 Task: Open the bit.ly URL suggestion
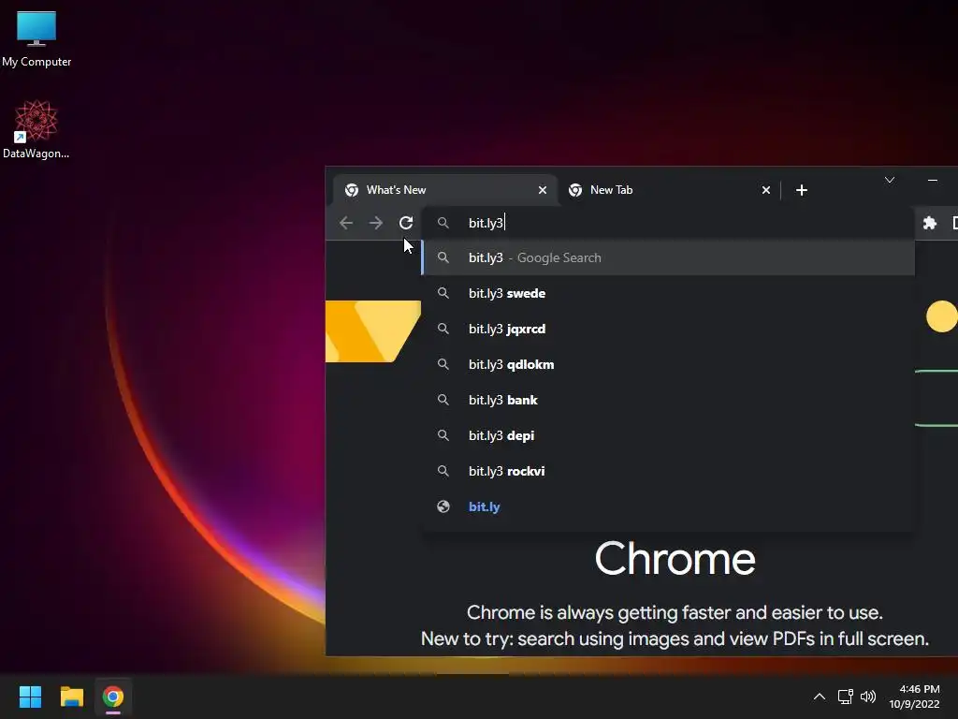point(668,506)
